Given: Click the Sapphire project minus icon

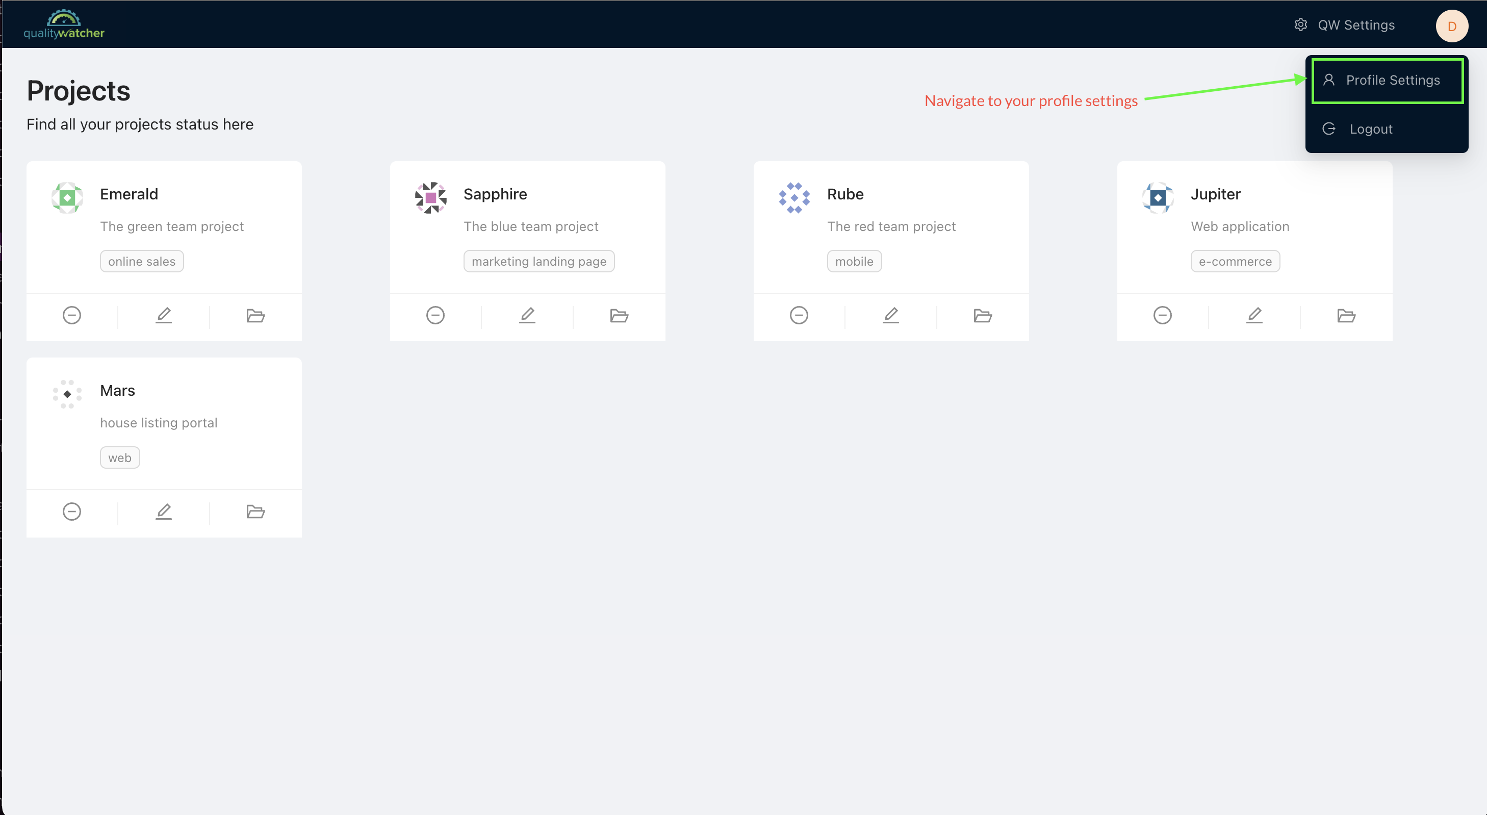Looking at the screenshot, I should [437, 315].
